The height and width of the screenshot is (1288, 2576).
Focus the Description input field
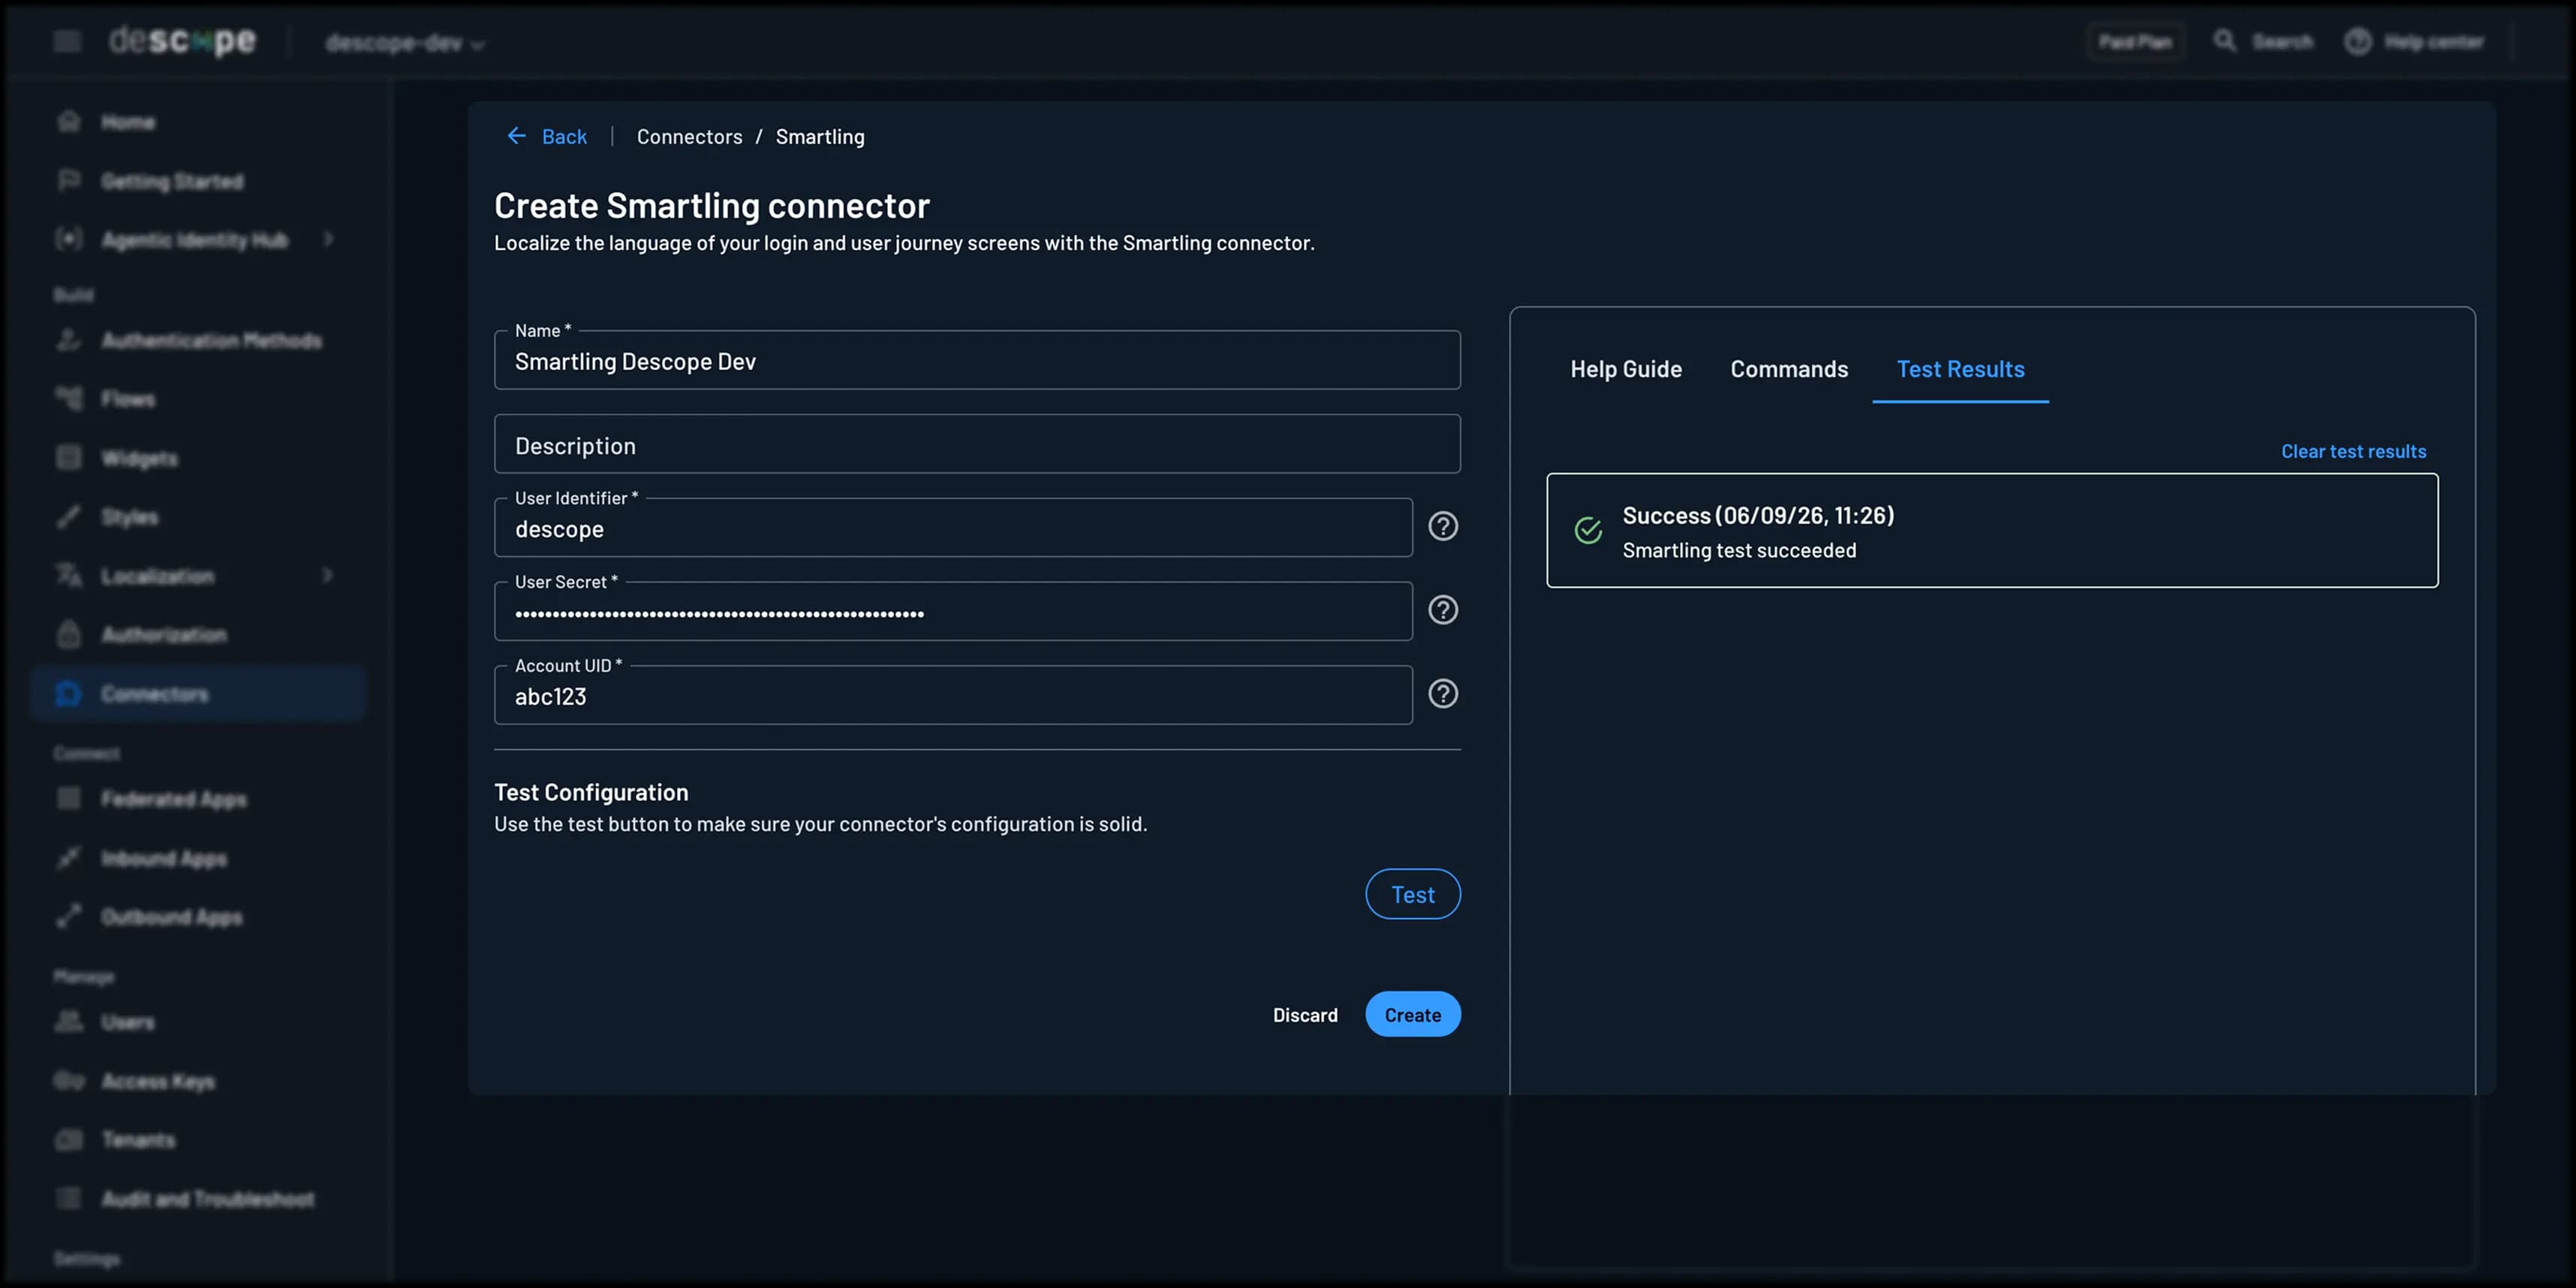point(977,444)
